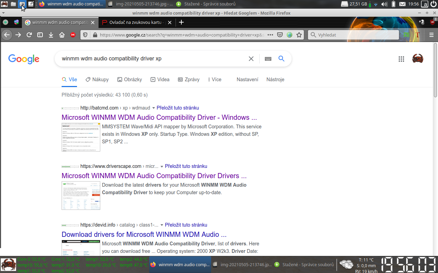Switch to img-20210505-213746.jpg in top panel
438x273 pixels.
140,4
